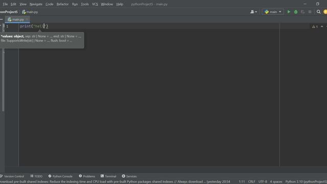Open the main run configuration dropdown
The width and height of the screenshot is (327, 184).
[x=273, y=12]
